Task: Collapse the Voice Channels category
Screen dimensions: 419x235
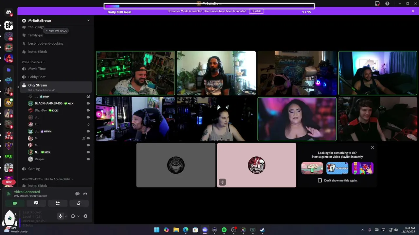Action: click(x=33, y=62)
